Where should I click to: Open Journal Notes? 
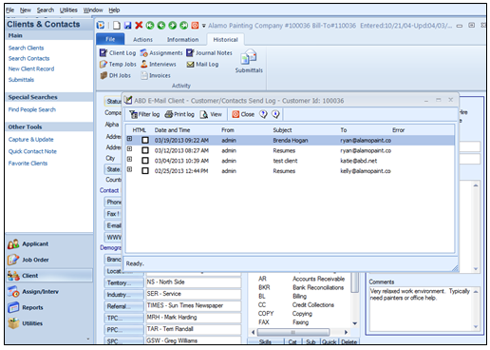209,53
